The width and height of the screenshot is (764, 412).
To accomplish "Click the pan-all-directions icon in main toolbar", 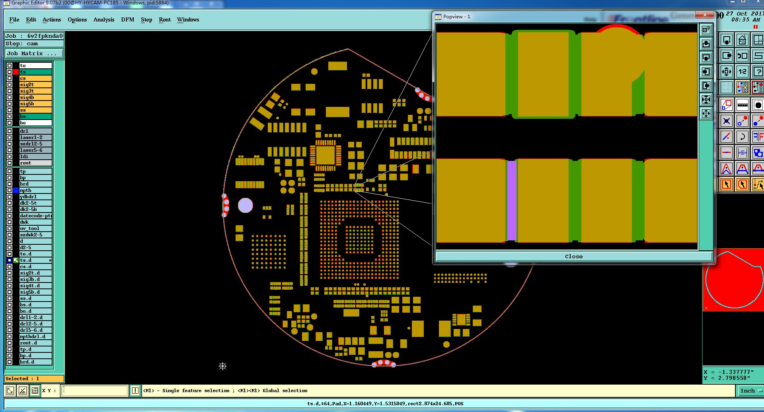I will (727, 72).
